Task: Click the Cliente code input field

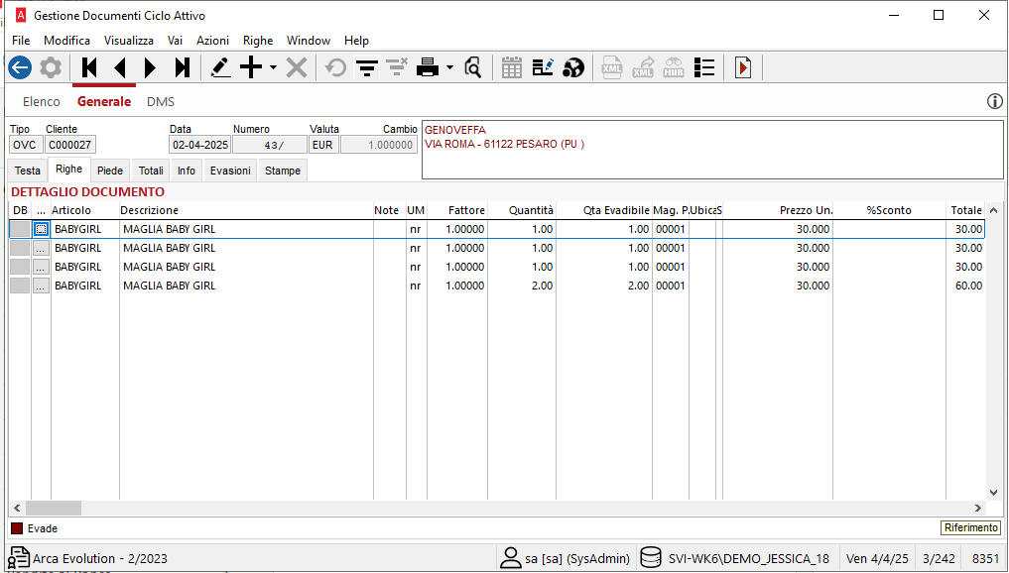Action: coord(70,145)
